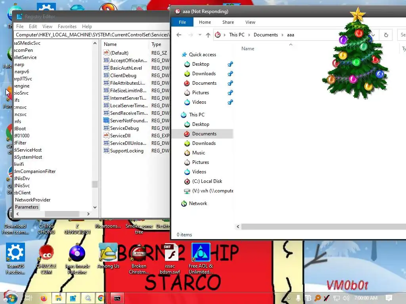Viewport: 406px width, 304px height.
Task: Switch to the Home ribbon tab
Action: pos(205,22)
